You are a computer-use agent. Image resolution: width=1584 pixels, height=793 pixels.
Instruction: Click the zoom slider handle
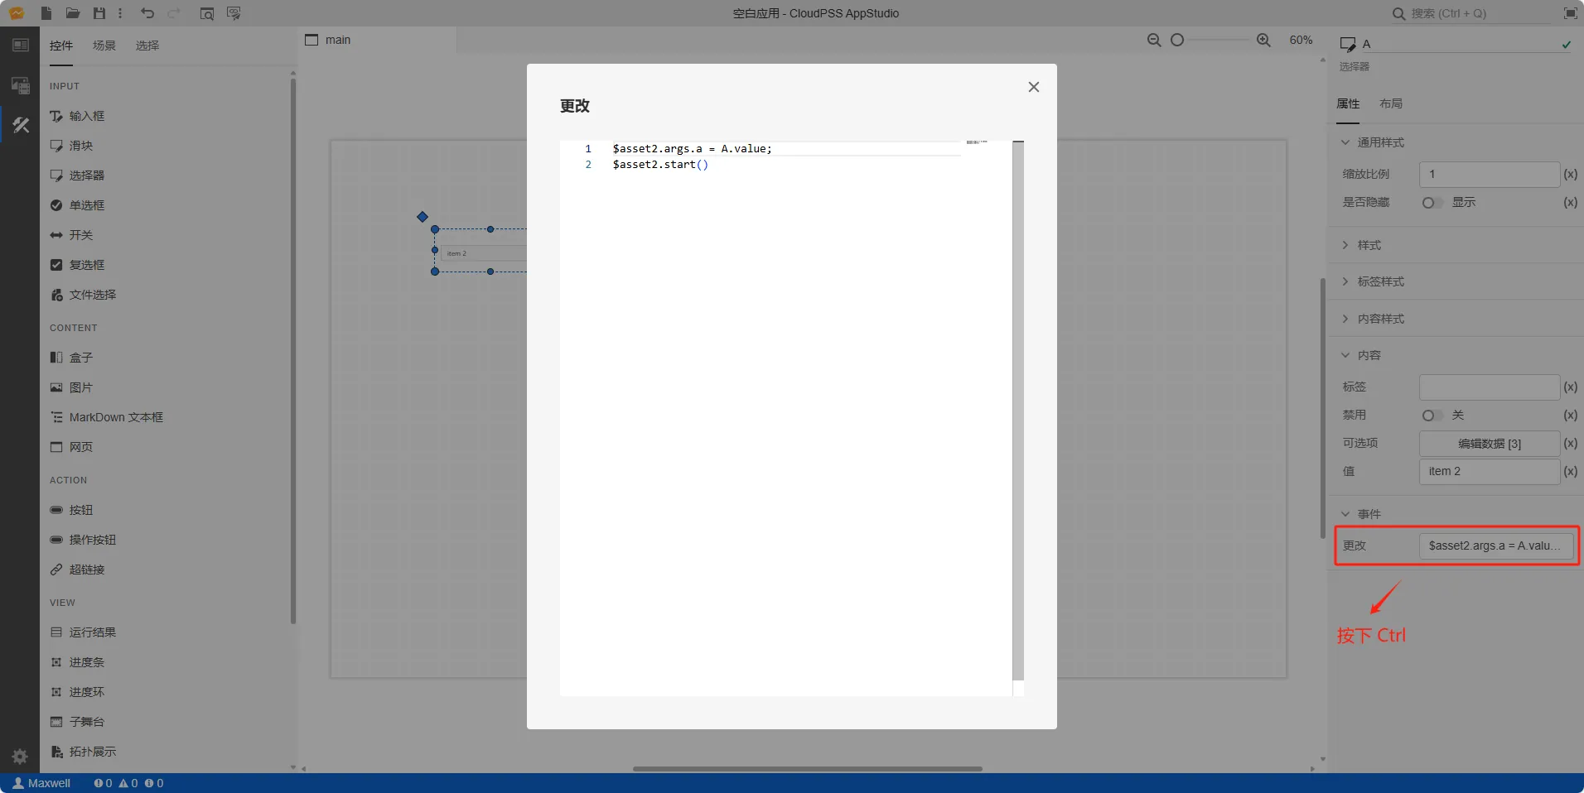pyautogui.click(x=1177, y=40)
